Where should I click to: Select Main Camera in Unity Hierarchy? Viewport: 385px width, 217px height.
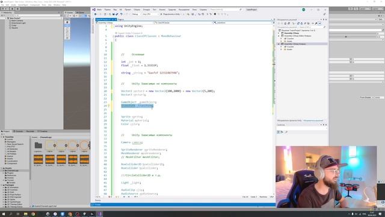17,20
